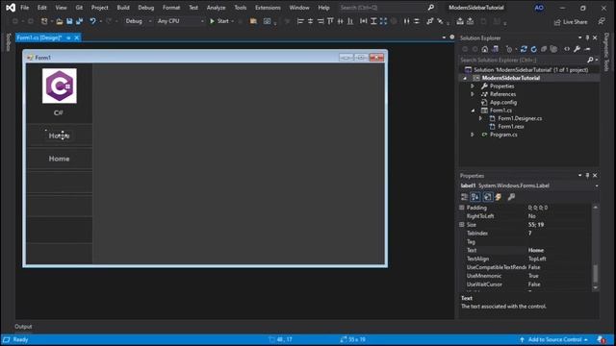Collapse the ModernSidebarTutorial project node
Viewport: 616px width, 346px height.
(x=465, y=78)
